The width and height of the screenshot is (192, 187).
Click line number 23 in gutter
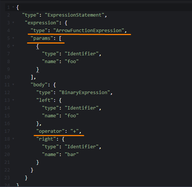(7, 178)
